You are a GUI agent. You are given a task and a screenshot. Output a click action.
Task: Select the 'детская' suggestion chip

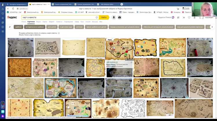[x=79, y=27]
